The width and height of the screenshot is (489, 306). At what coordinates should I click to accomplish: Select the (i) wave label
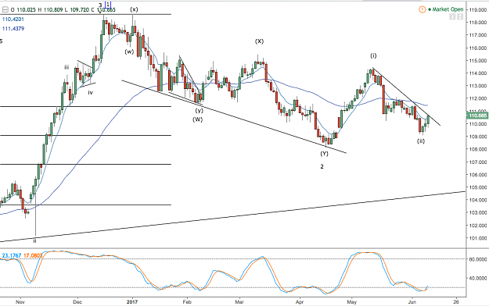pyautogui.click(x=373, y=56)
